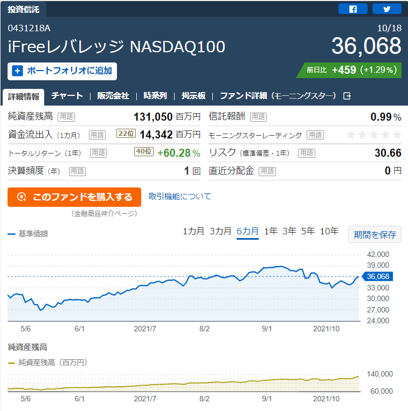Click the net assets chart area
This screenshot has height=411, width=408.
pyautogui.click(x=184, y=382)
